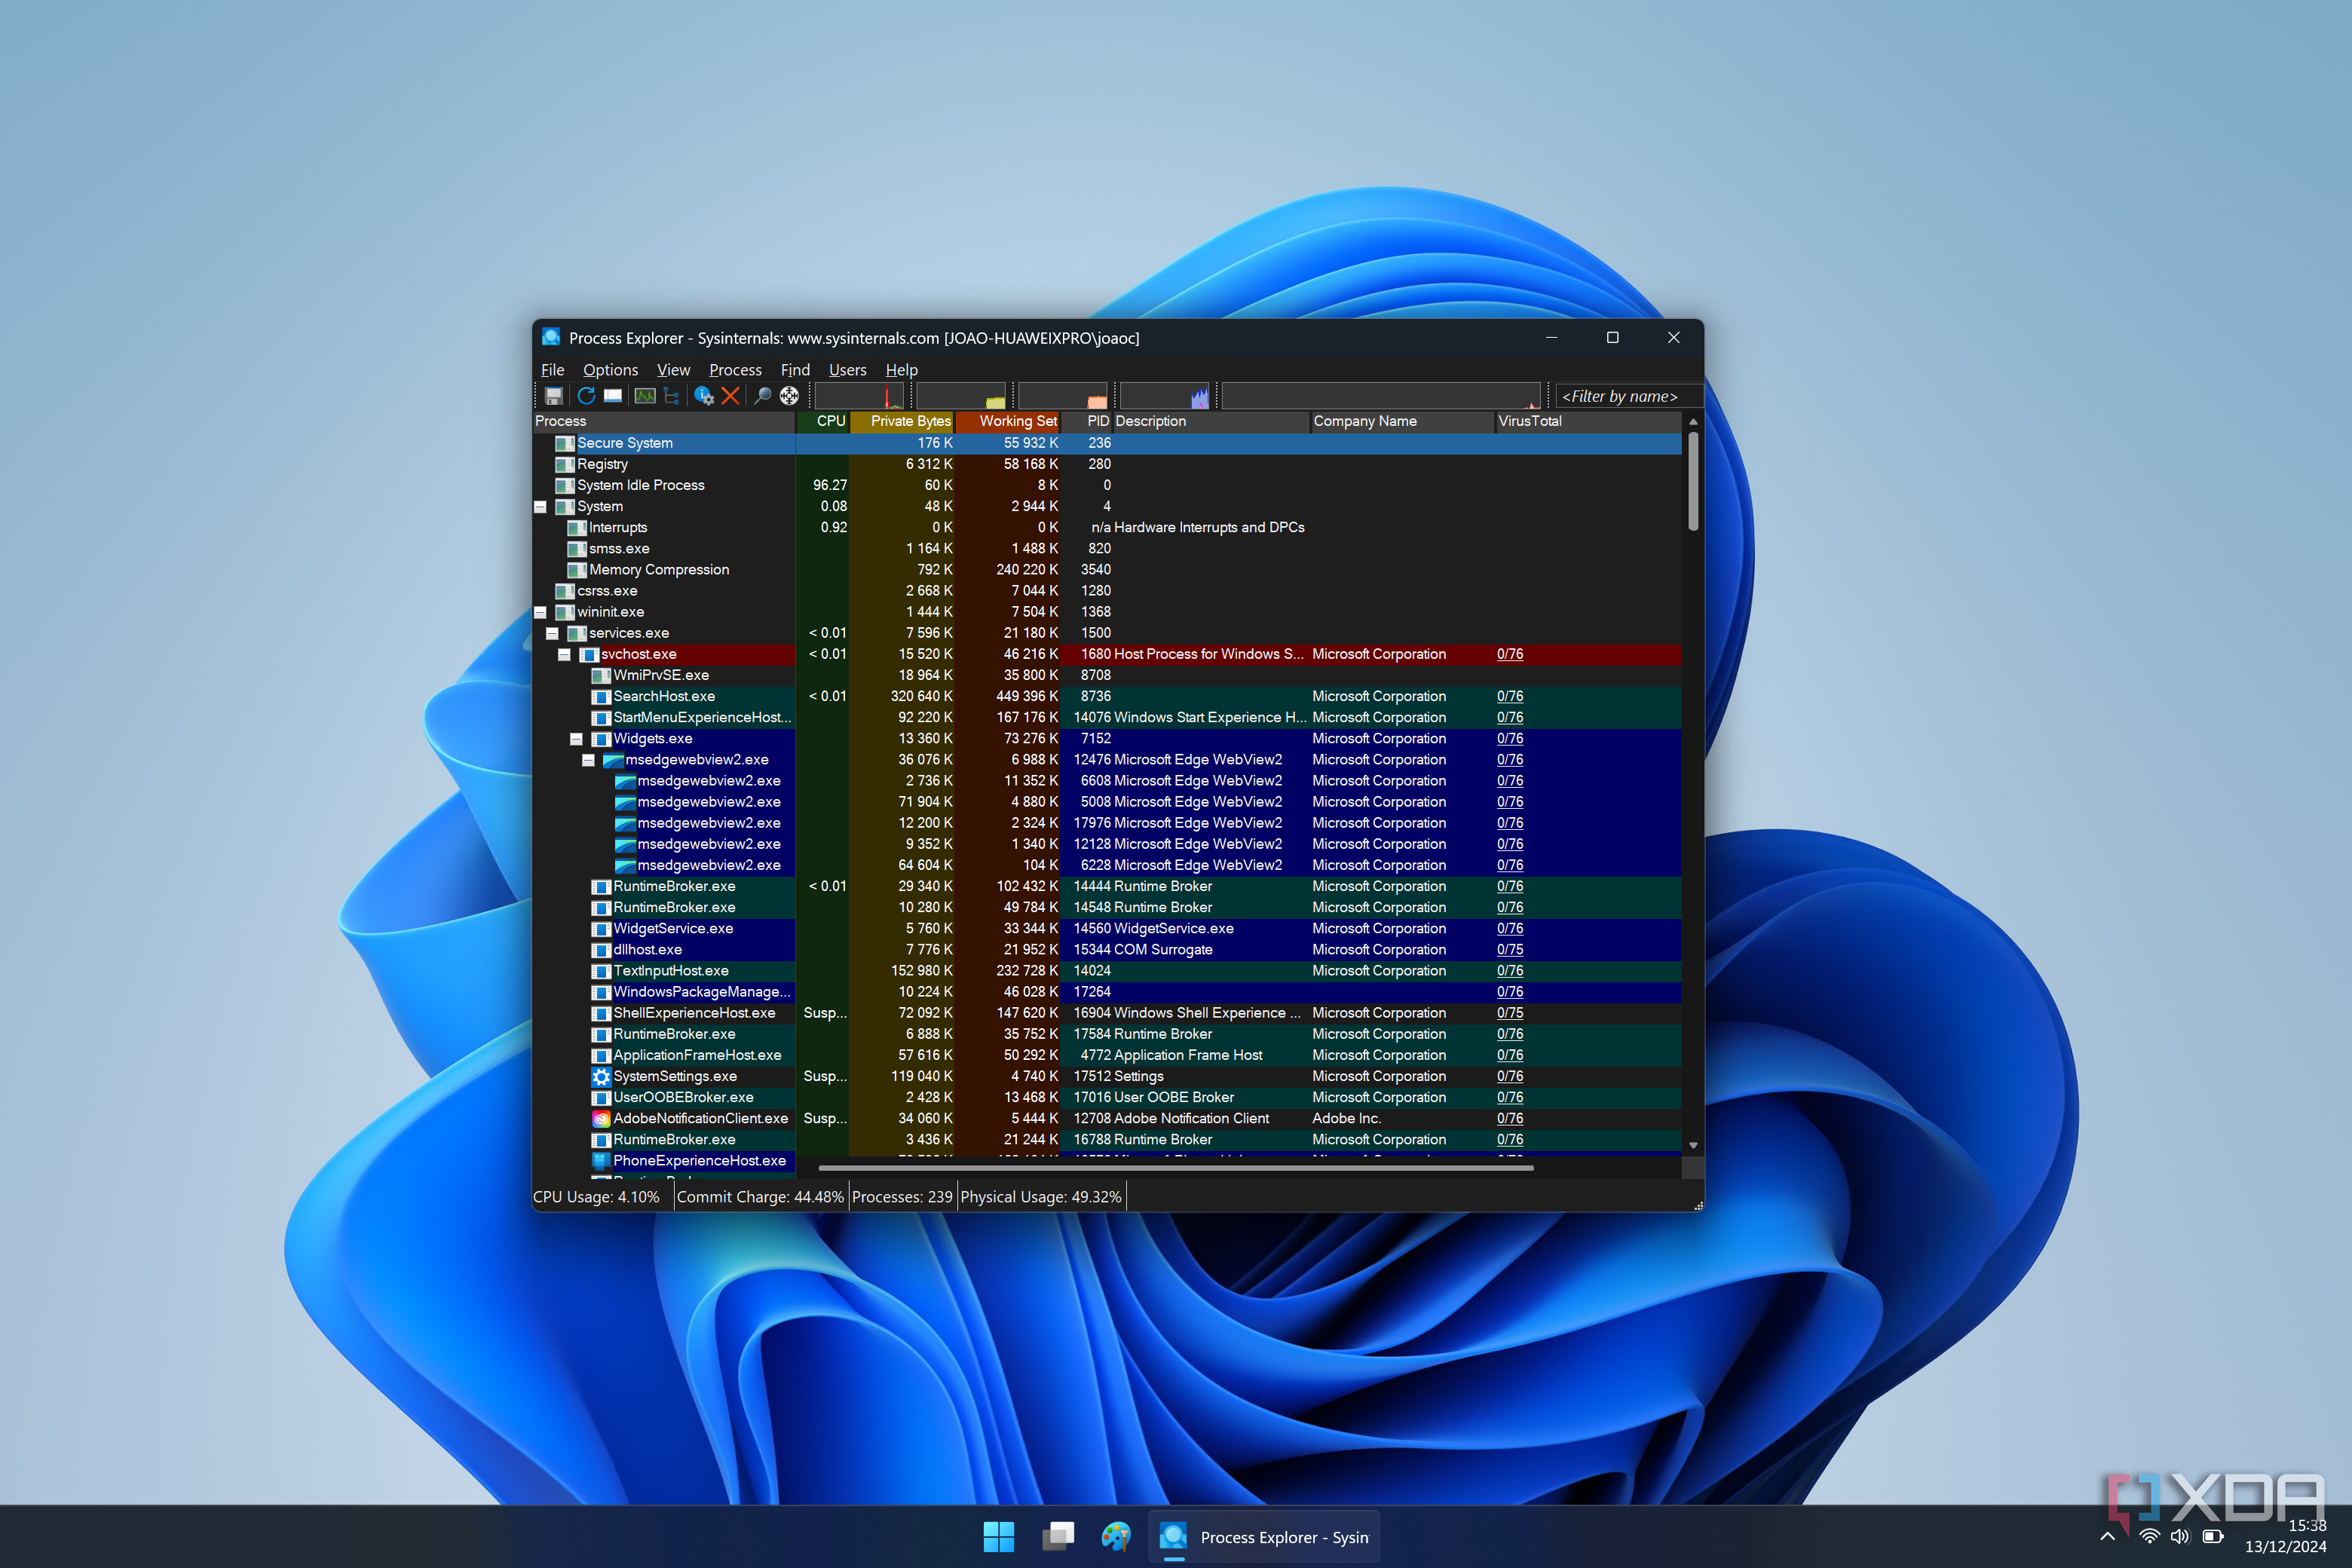Collapse the wininit.exe tree node
The image size is (2352, 1568).
click(x=540, y=612)
